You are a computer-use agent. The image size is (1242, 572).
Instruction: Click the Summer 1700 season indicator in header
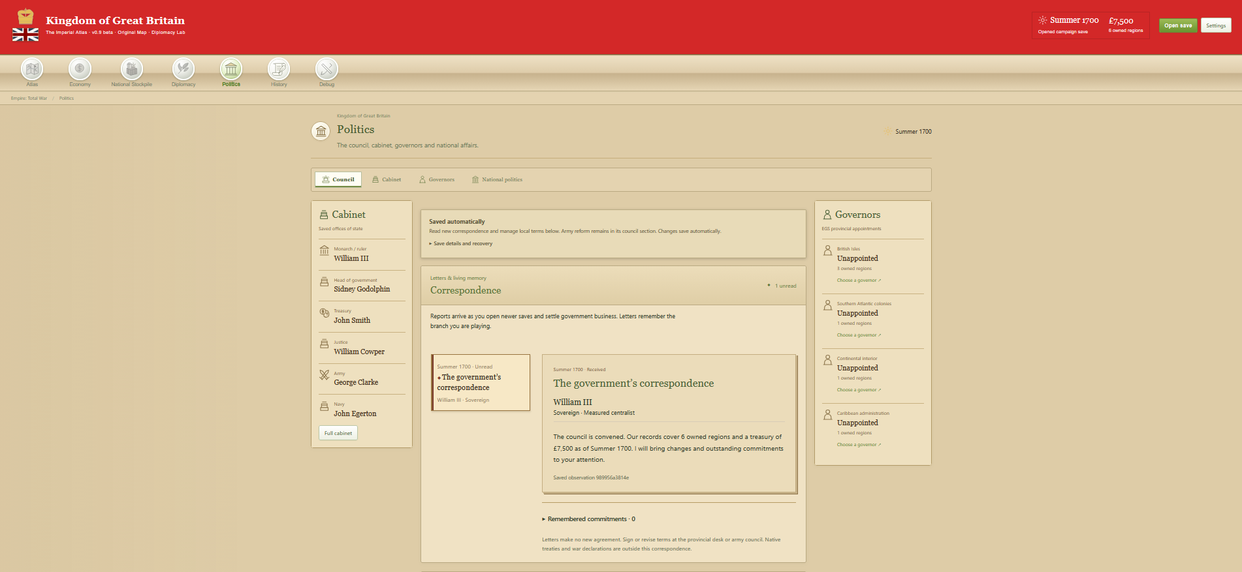(x=1069, y=20)
